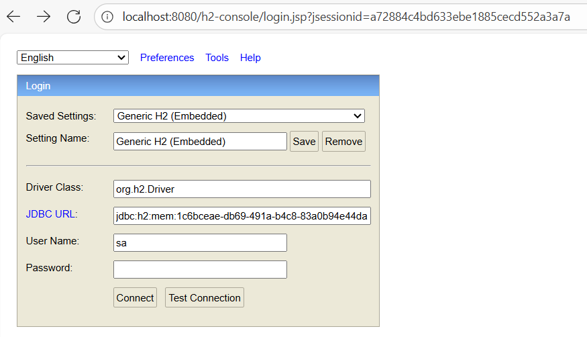Open the Tools link

click(x=217, y=58)
